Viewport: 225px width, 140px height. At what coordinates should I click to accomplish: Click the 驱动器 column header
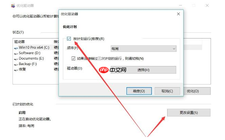19,42
